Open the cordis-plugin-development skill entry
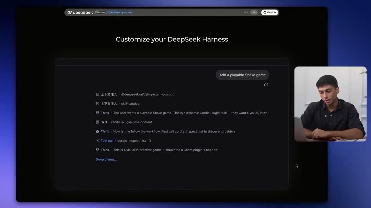This screenshot has width=371, height=208. [x=124, y=122]
